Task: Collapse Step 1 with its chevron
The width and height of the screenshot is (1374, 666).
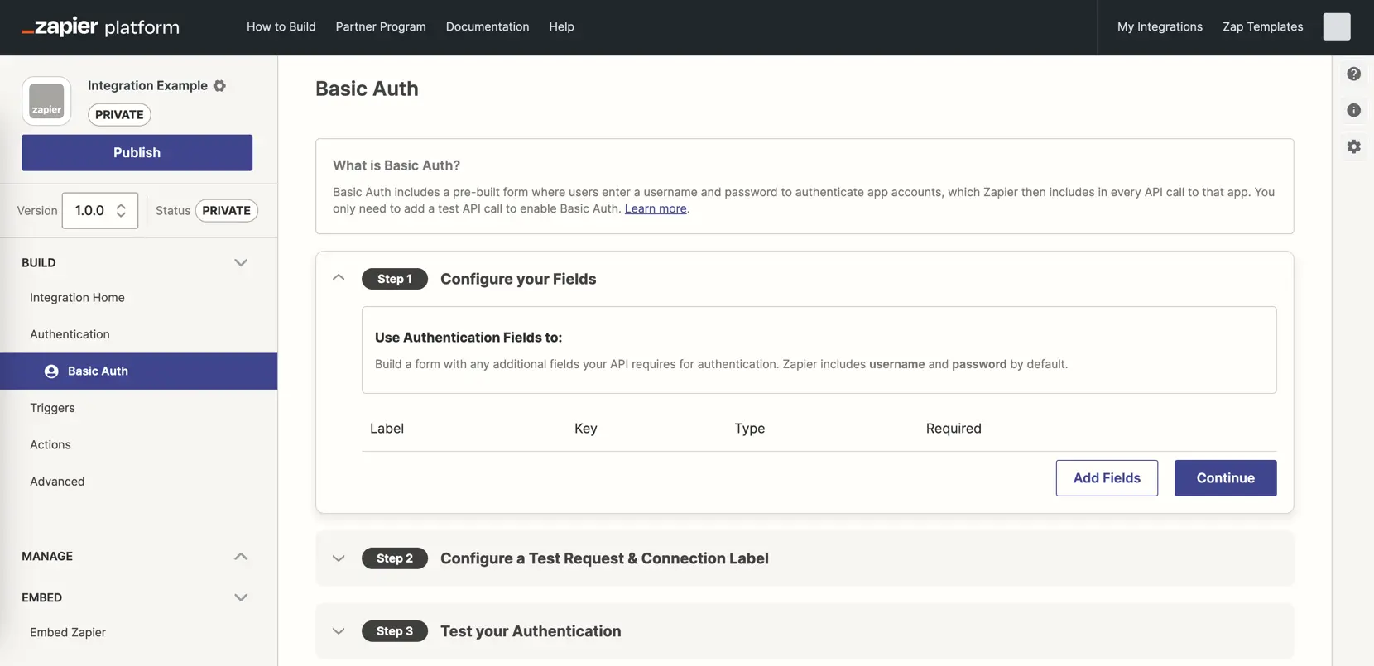Action: pos(339,278)
